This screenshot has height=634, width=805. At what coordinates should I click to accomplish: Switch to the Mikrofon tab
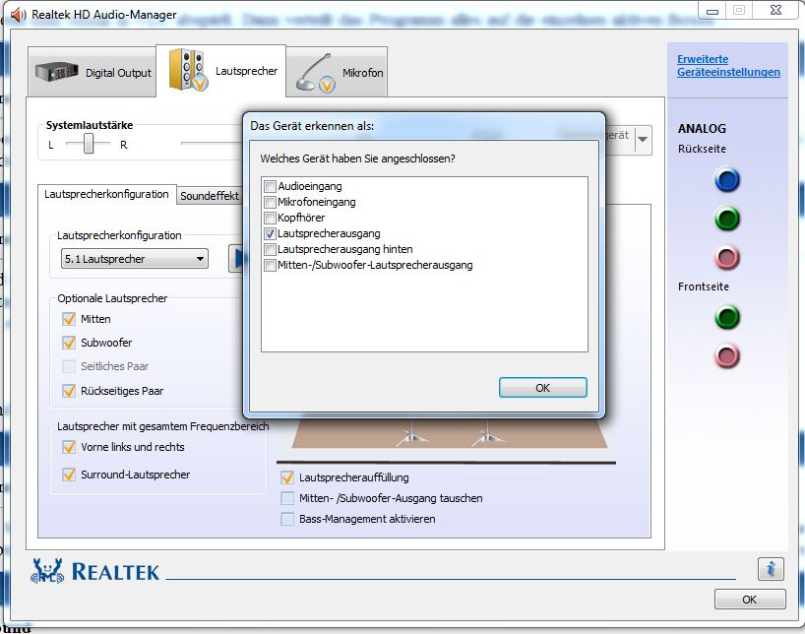[337, 73]
